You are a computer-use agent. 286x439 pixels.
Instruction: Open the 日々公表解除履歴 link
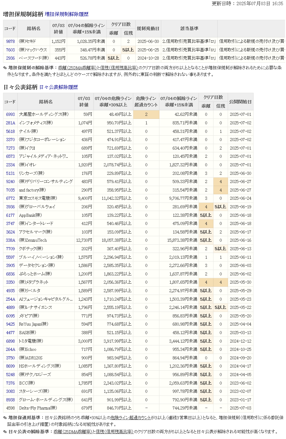59,87
